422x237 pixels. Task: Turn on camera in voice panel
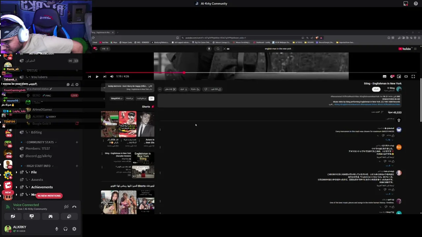(x=13, y=217)
